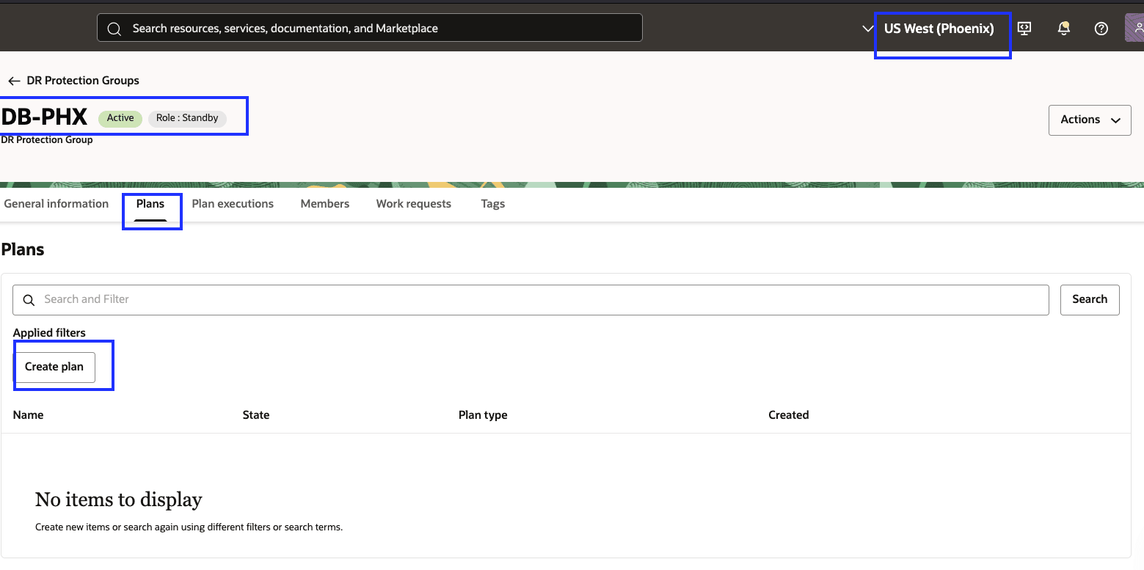Open the Cloud Shell developer tools icon
1144x570 pixels.
(1024, 29)
